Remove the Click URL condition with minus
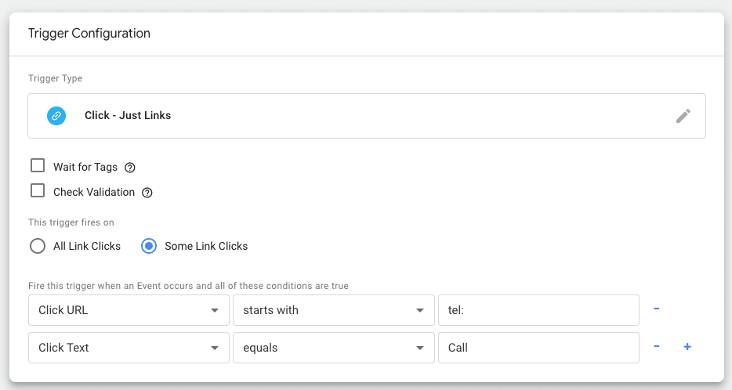Viewport: 732px width, 390px height. [x=656, y=309]
